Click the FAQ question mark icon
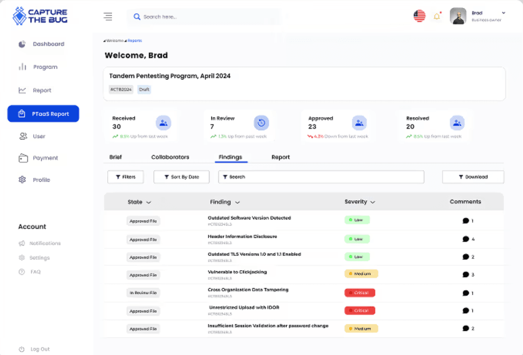Image resolution: width=523 pixels, height=355 pixels. 22,272
